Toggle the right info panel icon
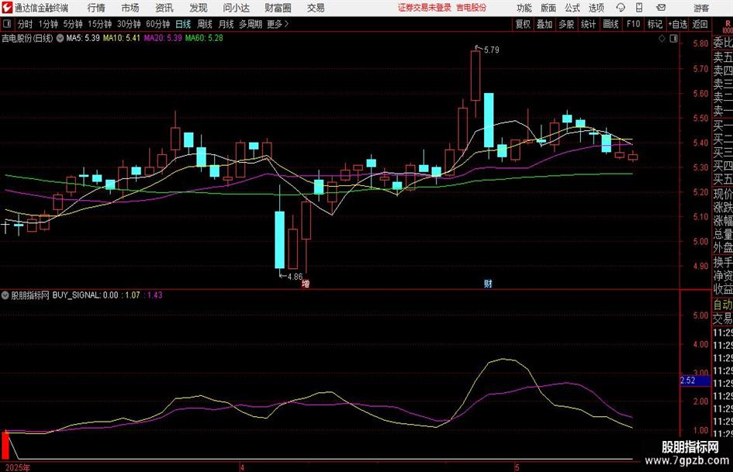Viewport: 733px width, 472px height. (673, 39)
